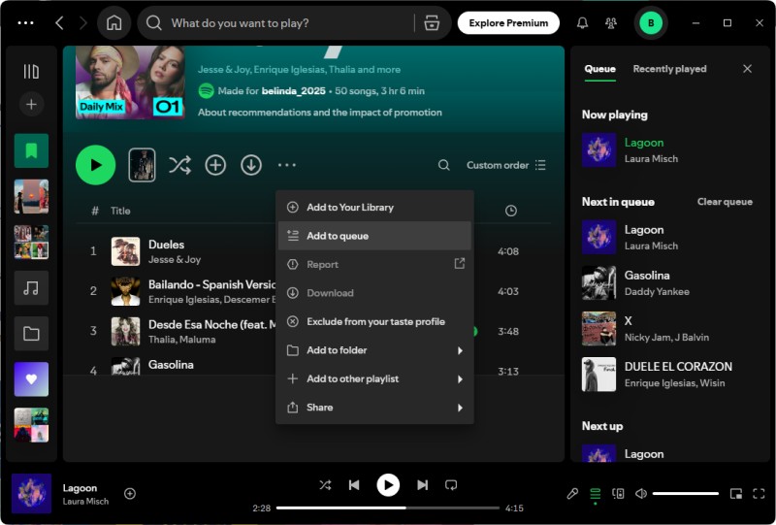Open more options for the playlist
Image resolution: width=776 pixels, height=525 pixels.
287,165
